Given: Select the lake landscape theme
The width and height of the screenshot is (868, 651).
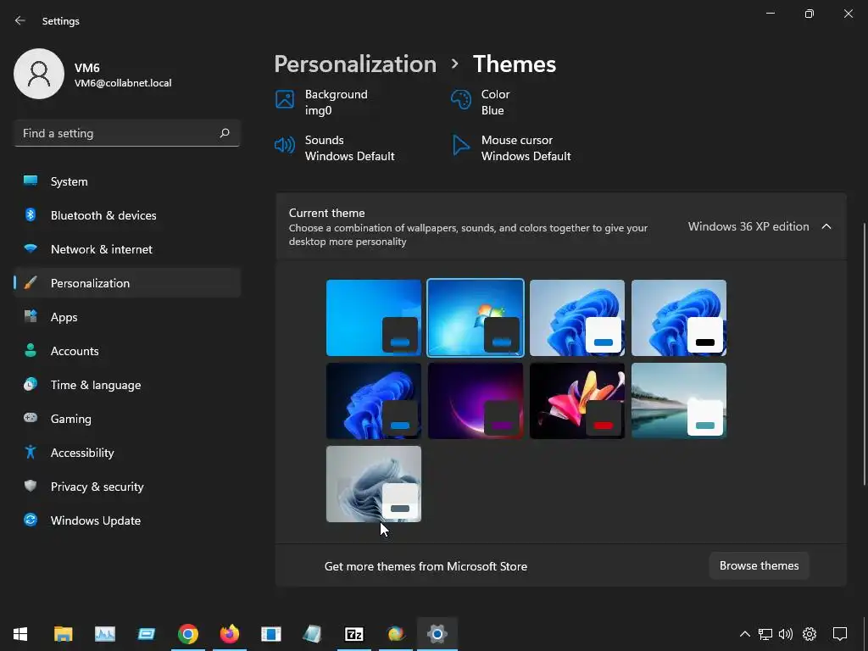Looking at the screenshot, I should pyautogui.click(x=679, y=401).
